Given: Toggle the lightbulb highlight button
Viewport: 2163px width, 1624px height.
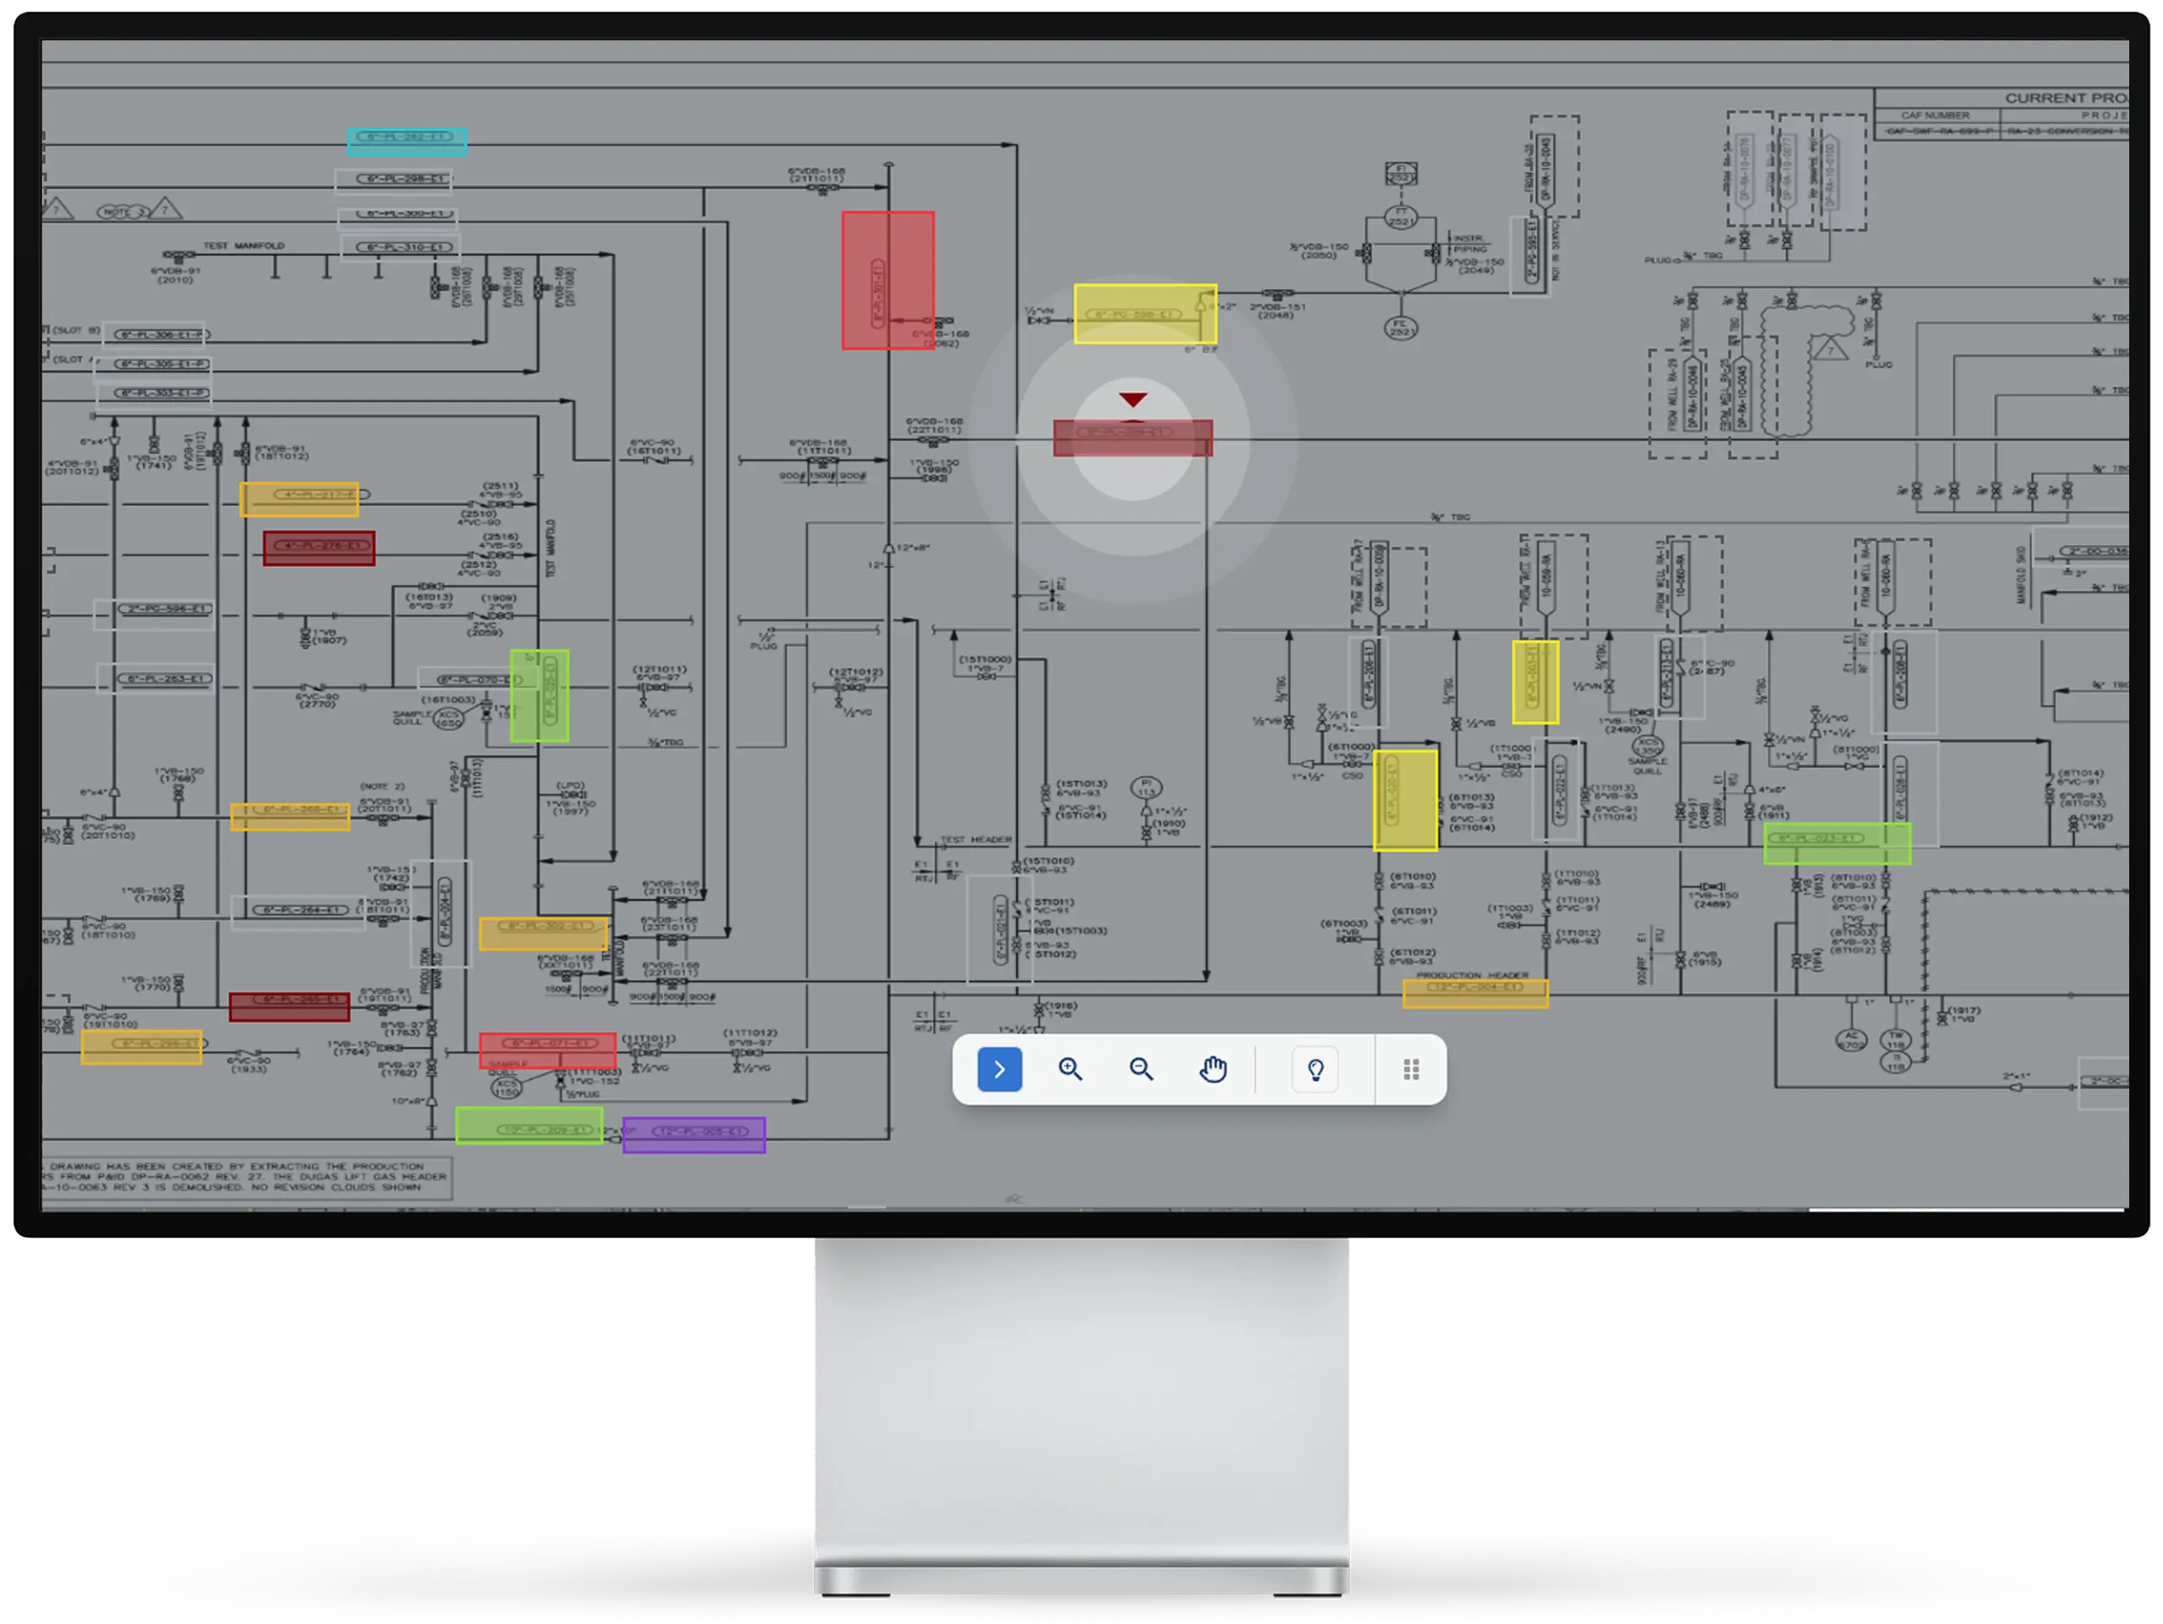Looking at the screenshot, I should pos(1316,1070).
